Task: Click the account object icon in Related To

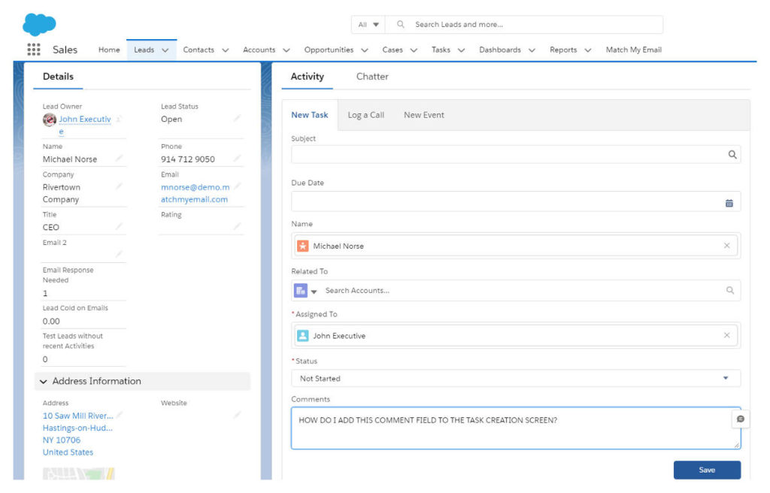Action: pyautogui.click(x=301, y=290)
